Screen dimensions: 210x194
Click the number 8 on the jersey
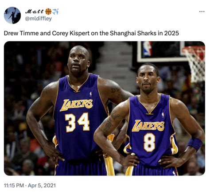[x=149, y=142]
